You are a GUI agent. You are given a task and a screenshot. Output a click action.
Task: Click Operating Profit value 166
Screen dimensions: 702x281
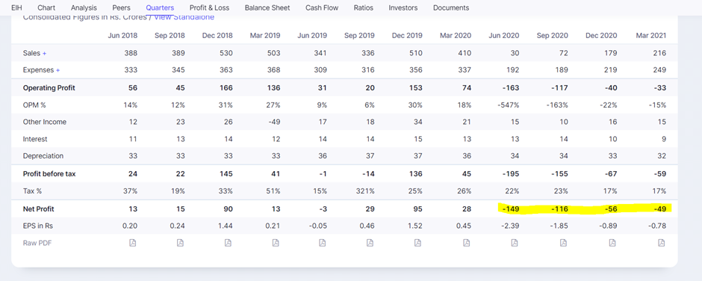pos(226,88)
